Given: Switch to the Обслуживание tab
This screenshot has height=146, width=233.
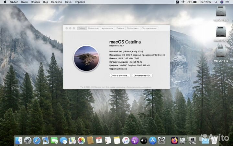Looking at the screenshot, I should tap(149, 28).
